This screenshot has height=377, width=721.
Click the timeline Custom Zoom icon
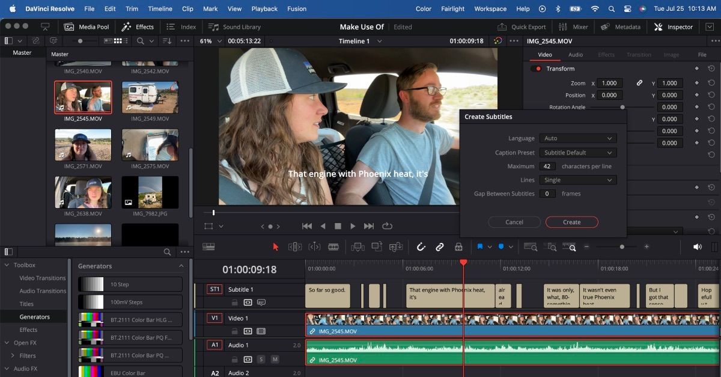(571, 247)
